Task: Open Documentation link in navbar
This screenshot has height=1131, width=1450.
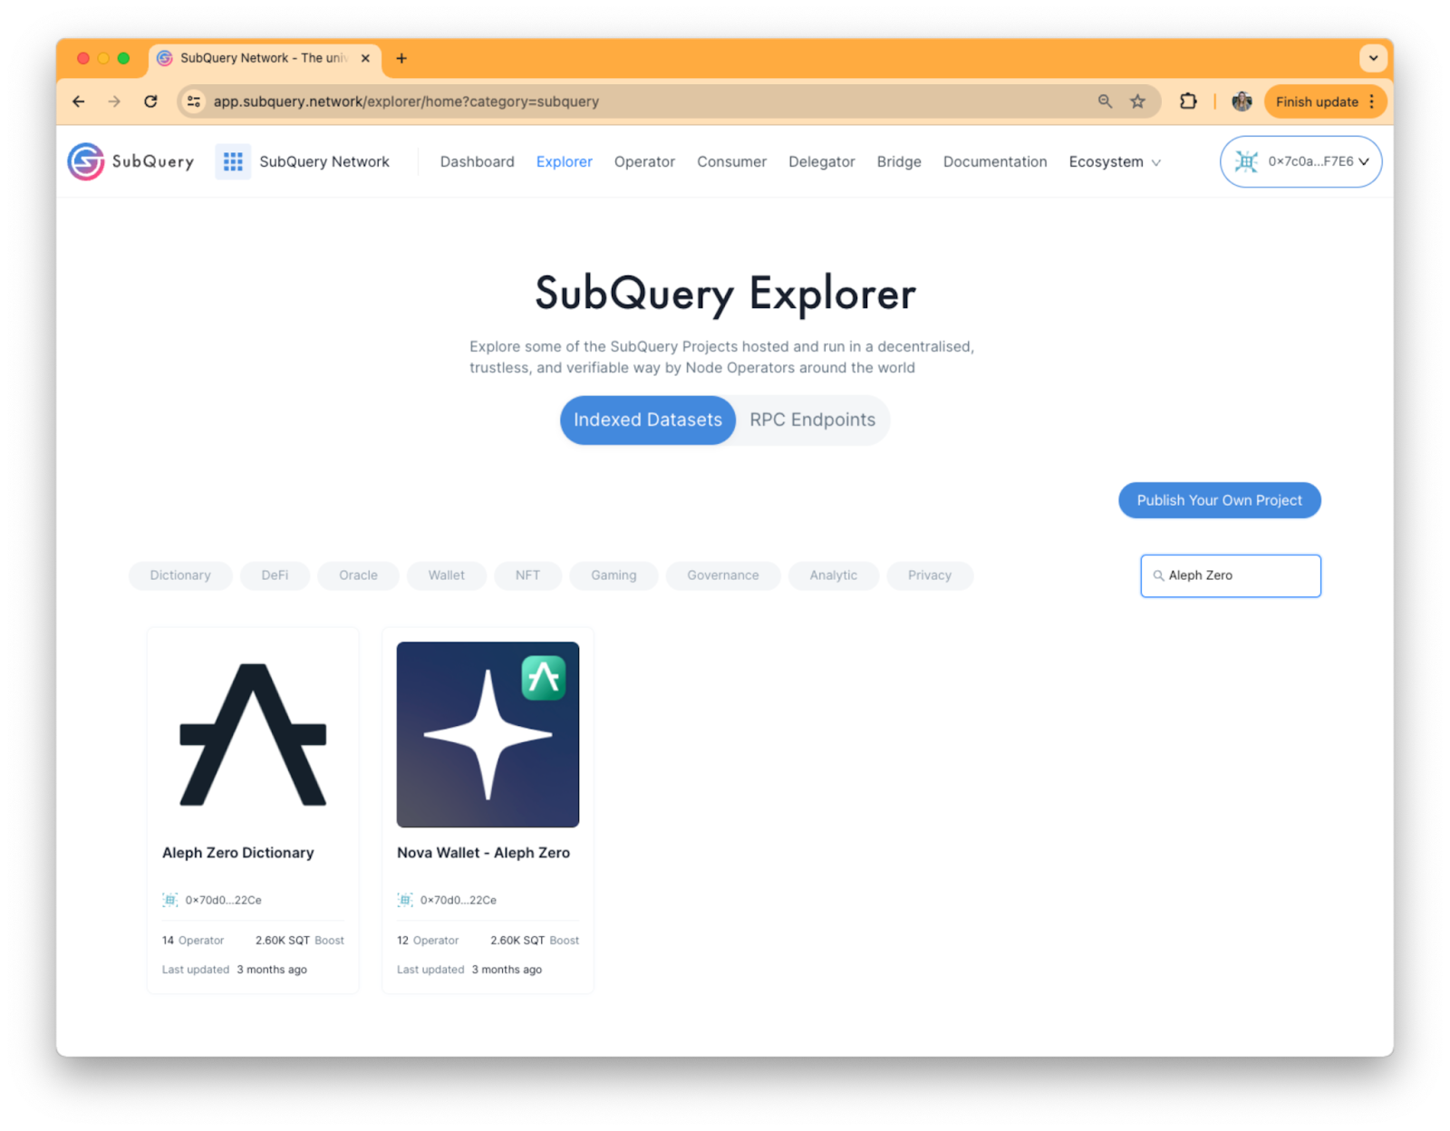Action: [995, 161]
